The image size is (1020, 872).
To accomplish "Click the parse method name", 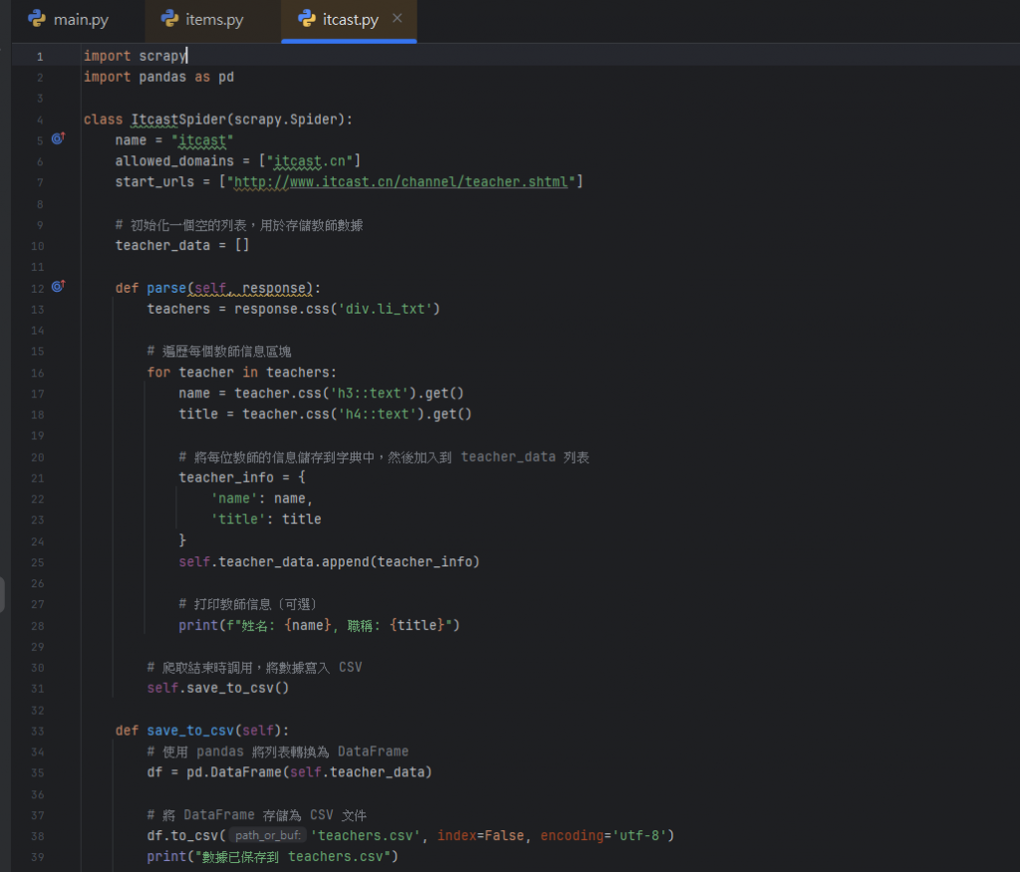I will pyautogui.click(x=166, y=288).
